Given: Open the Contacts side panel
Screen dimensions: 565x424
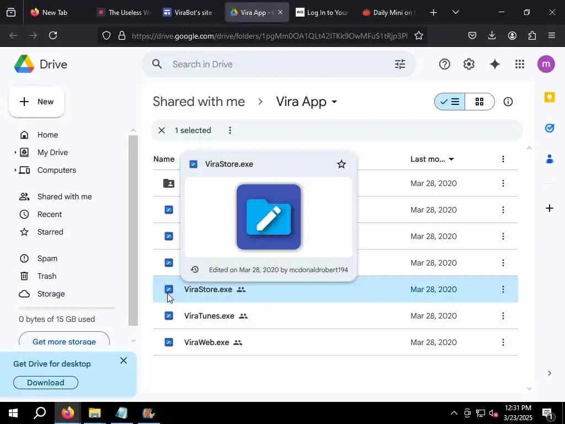Looking at the screenshot, I should [x=549, y=159].
